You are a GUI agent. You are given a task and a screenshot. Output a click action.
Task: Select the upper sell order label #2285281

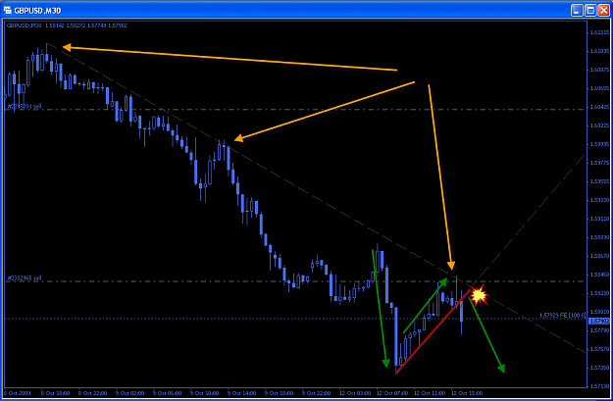point(25,106)
